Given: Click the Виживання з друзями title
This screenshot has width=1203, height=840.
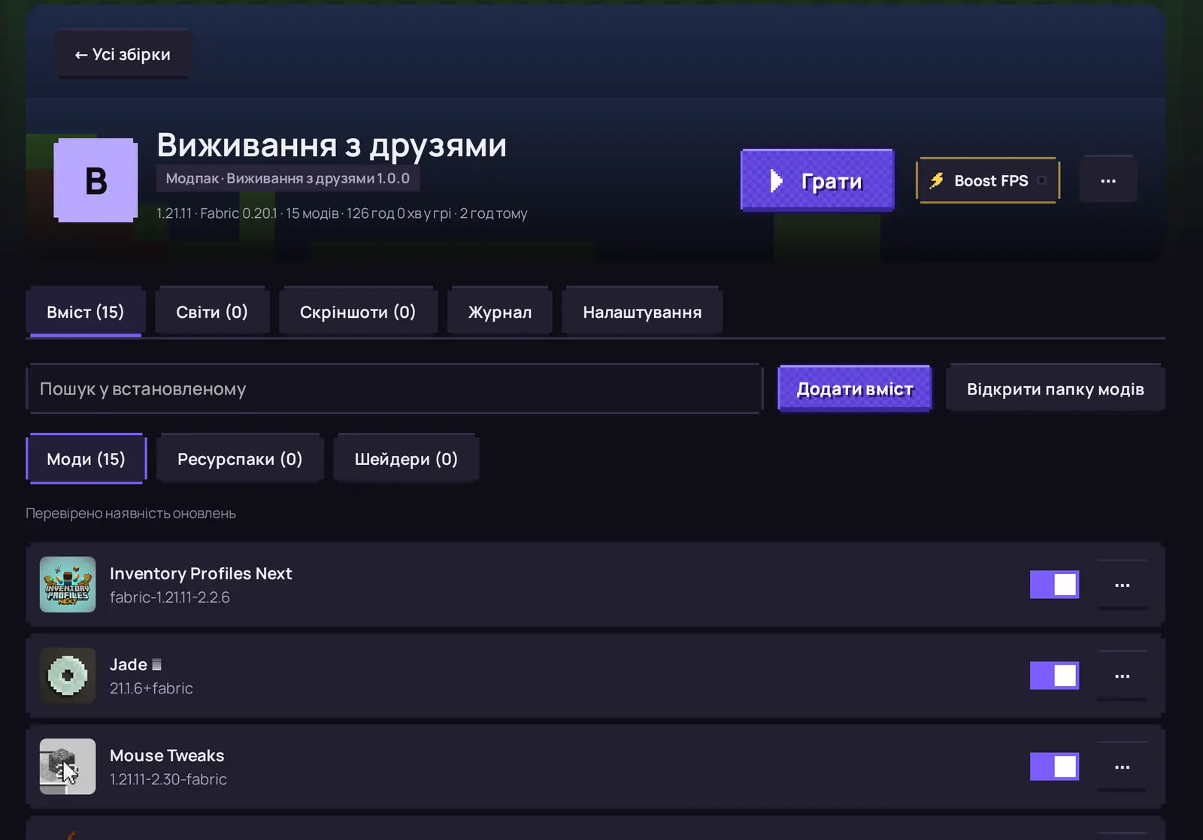Looking at the screenshot, I should [x=332, y=145].
